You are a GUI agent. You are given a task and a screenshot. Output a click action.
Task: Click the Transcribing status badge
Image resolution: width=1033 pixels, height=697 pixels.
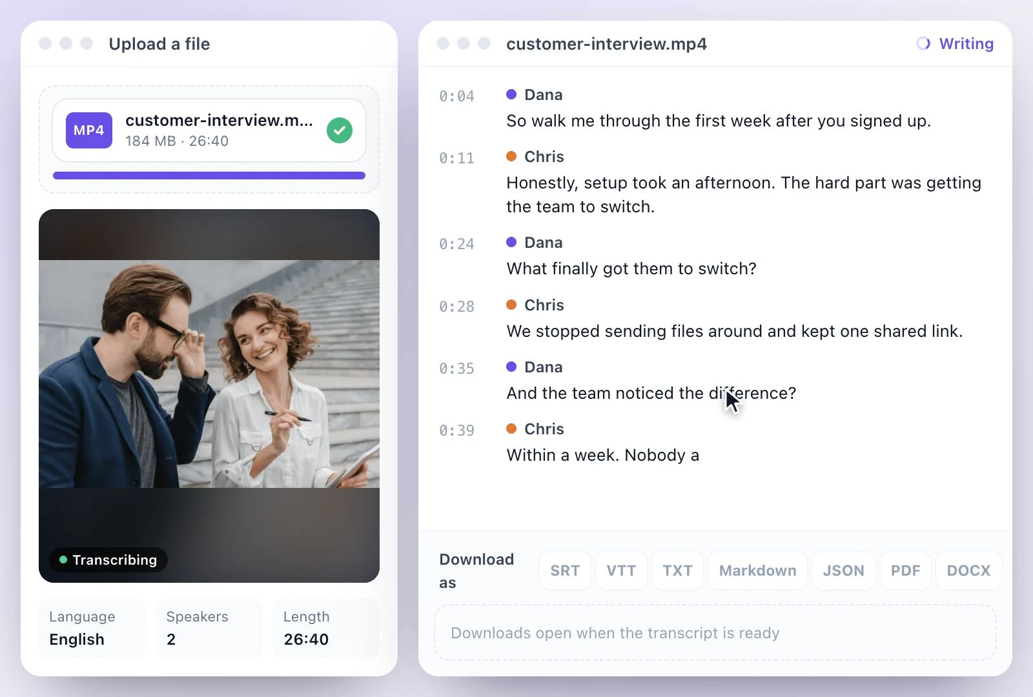click(108, 560)
